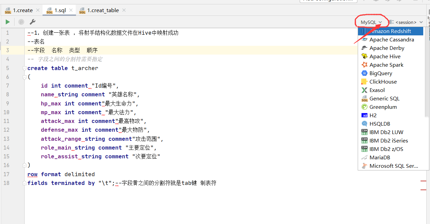Choose Greenplum dialect
430x224 pixels.
click(390, 107)
